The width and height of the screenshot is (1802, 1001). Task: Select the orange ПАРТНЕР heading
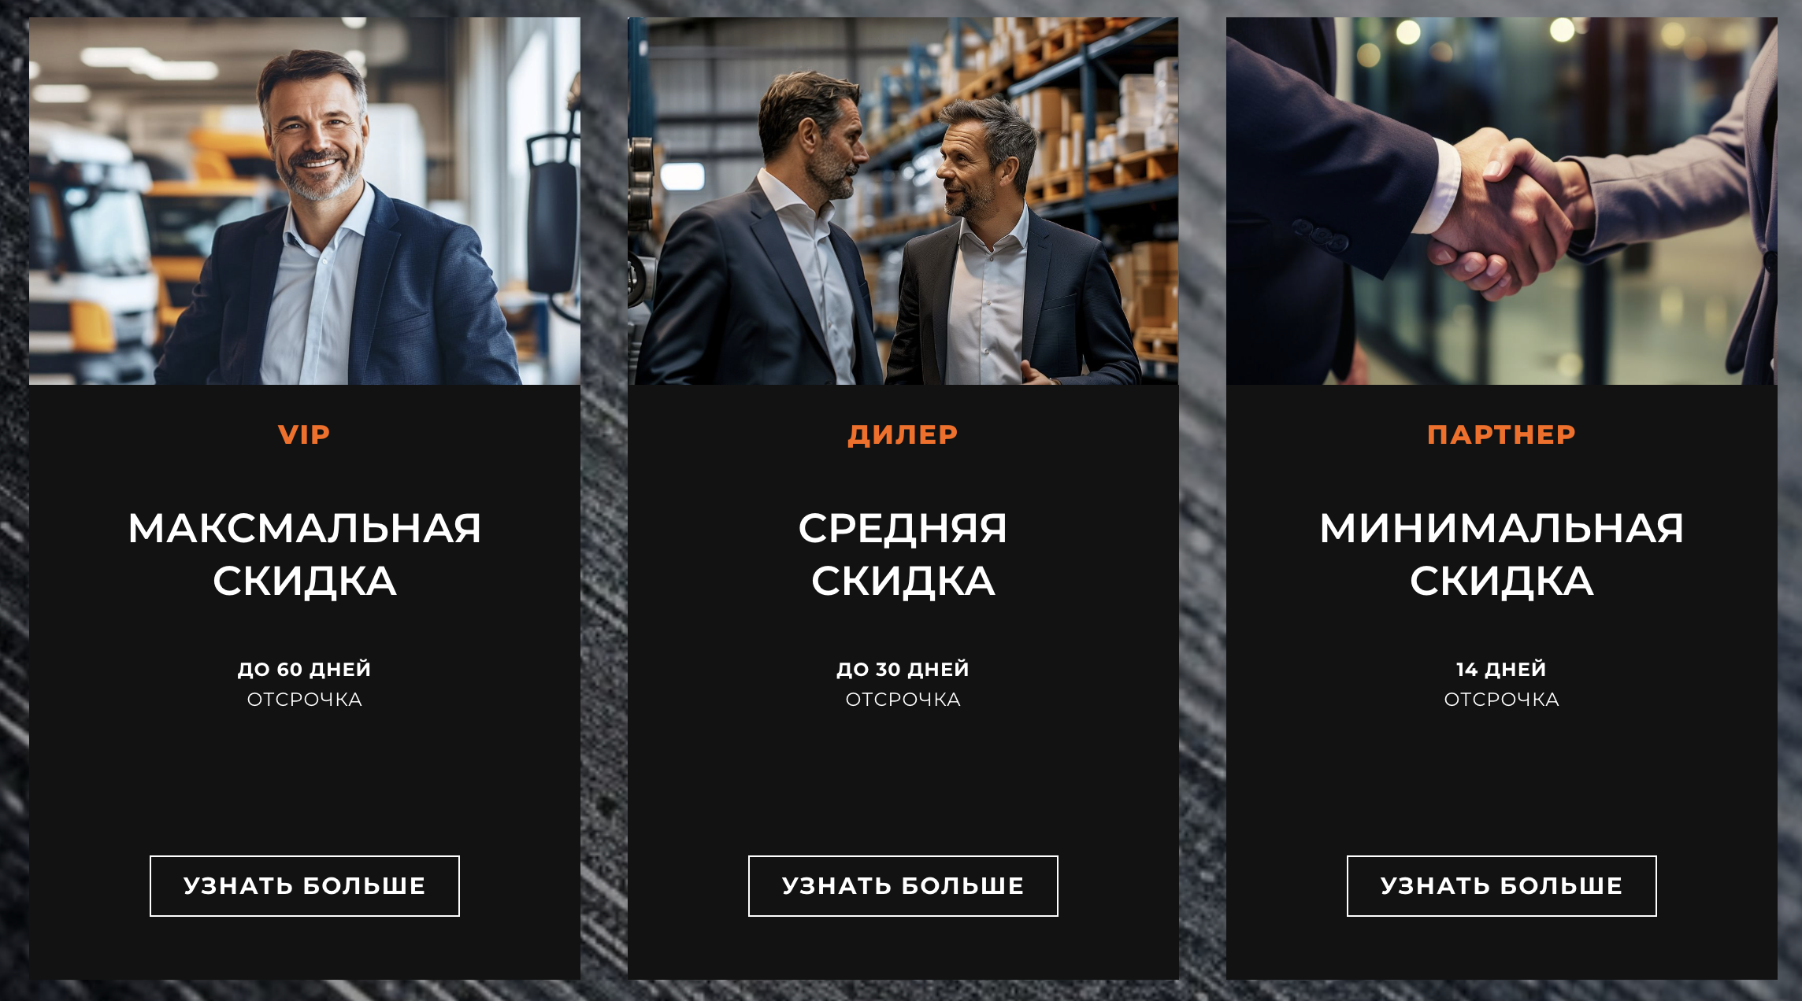pos(1501,434)
